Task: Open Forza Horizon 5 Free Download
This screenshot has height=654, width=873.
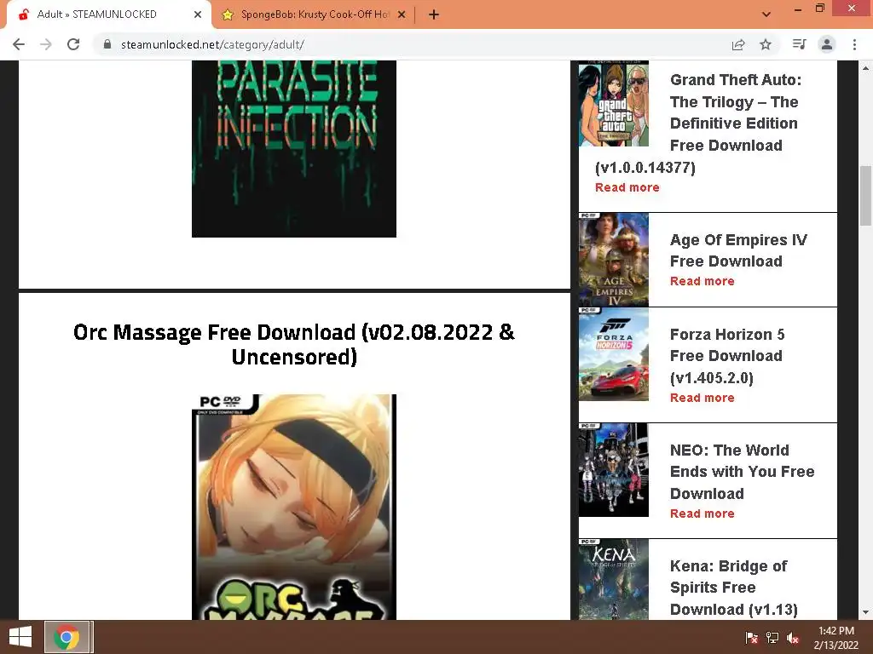Action: click(727, 356)
